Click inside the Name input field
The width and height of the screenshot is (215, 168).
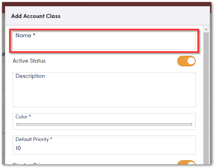click(x=104, y=41)
